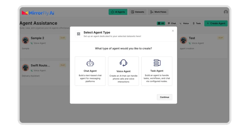
Task: Click the Swift Route... agent name
Action: tap(40, 65)
